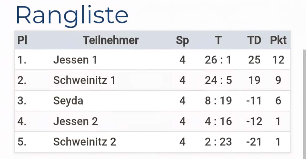Sort by the T goals column header
Screen dimensions: 306x159
(218, 40)
